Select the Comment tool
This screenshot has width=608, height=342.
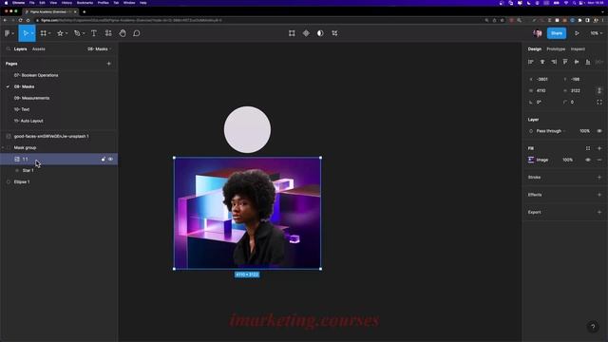[x=137, y=33]
